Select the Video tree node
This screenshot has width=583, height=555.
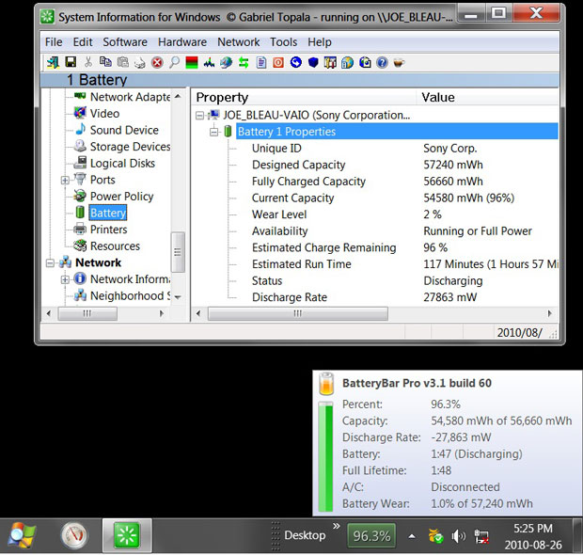(105, 114)
